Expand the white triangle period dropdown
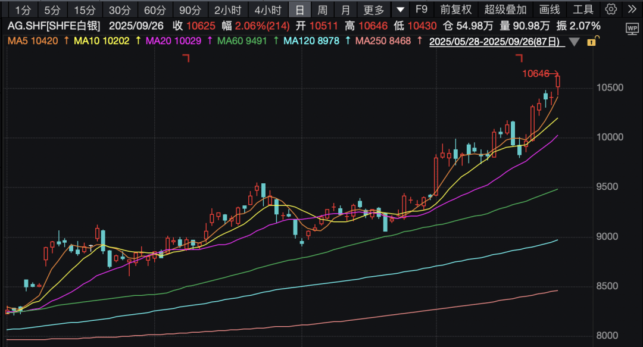643x347 pixels. tap(400, 10)
